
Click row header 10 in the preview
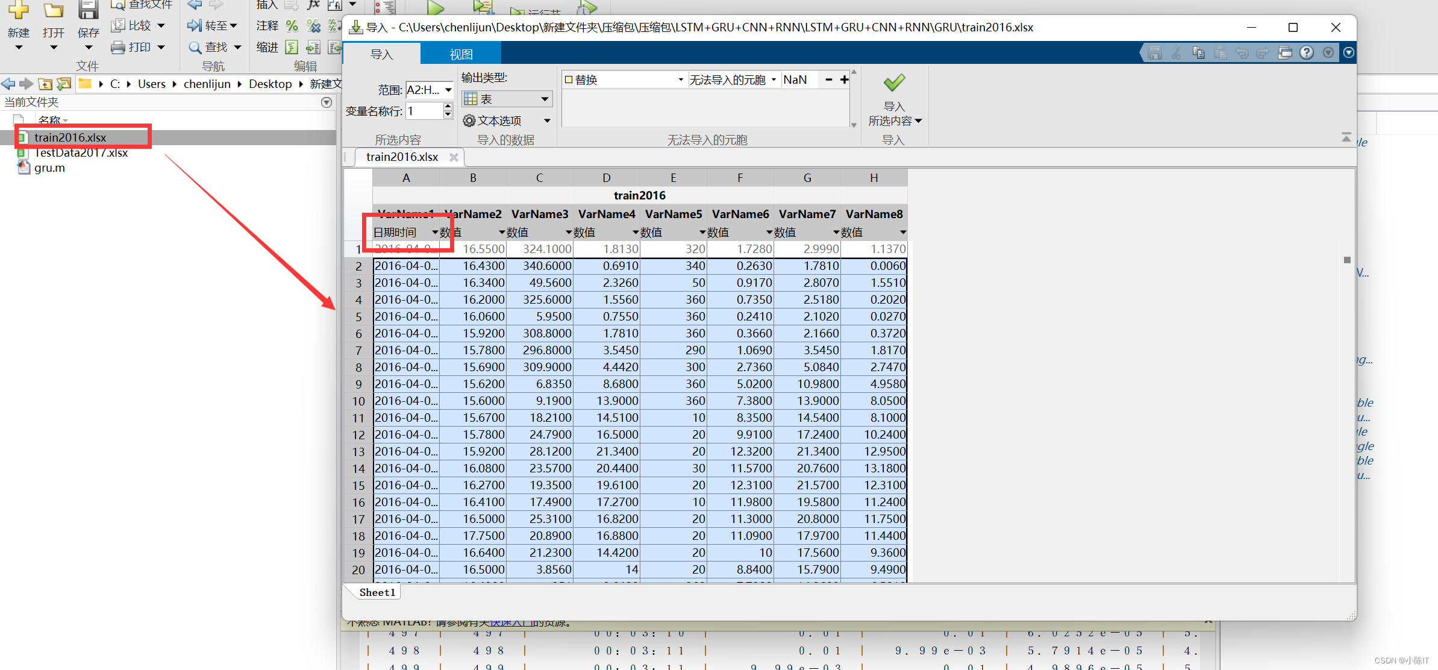coord(358,401)
